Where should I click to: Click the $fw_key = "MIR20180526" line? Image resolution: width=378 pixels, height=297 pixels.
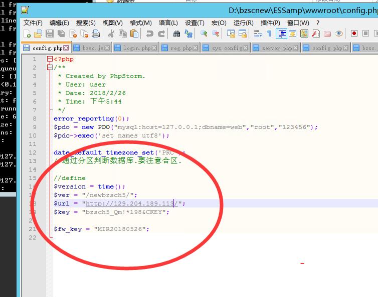(101, 229)
